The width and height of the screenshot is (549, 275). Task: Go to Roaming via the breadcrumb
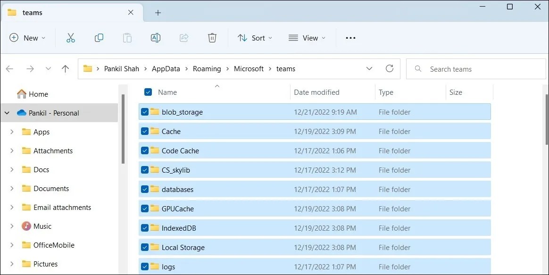coord(207,68)
